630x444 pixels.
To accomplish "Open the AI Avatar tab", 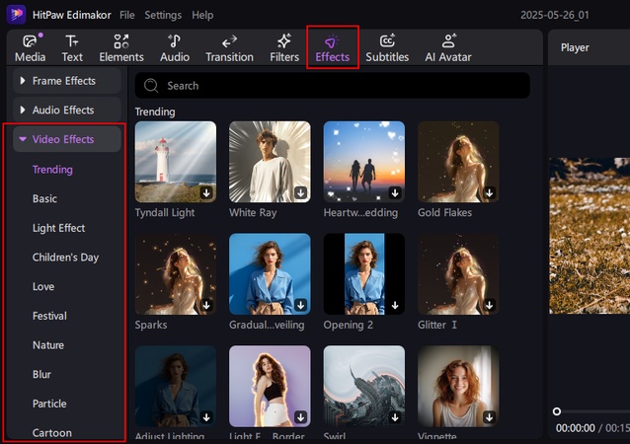I will point(448,47).
